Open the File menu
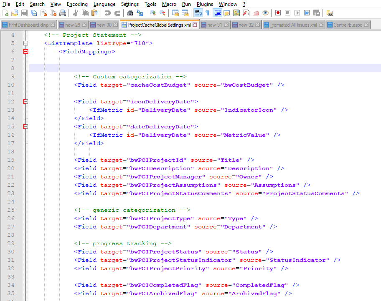Viewport: 381px width, 301px height. [x=6, y=4]
